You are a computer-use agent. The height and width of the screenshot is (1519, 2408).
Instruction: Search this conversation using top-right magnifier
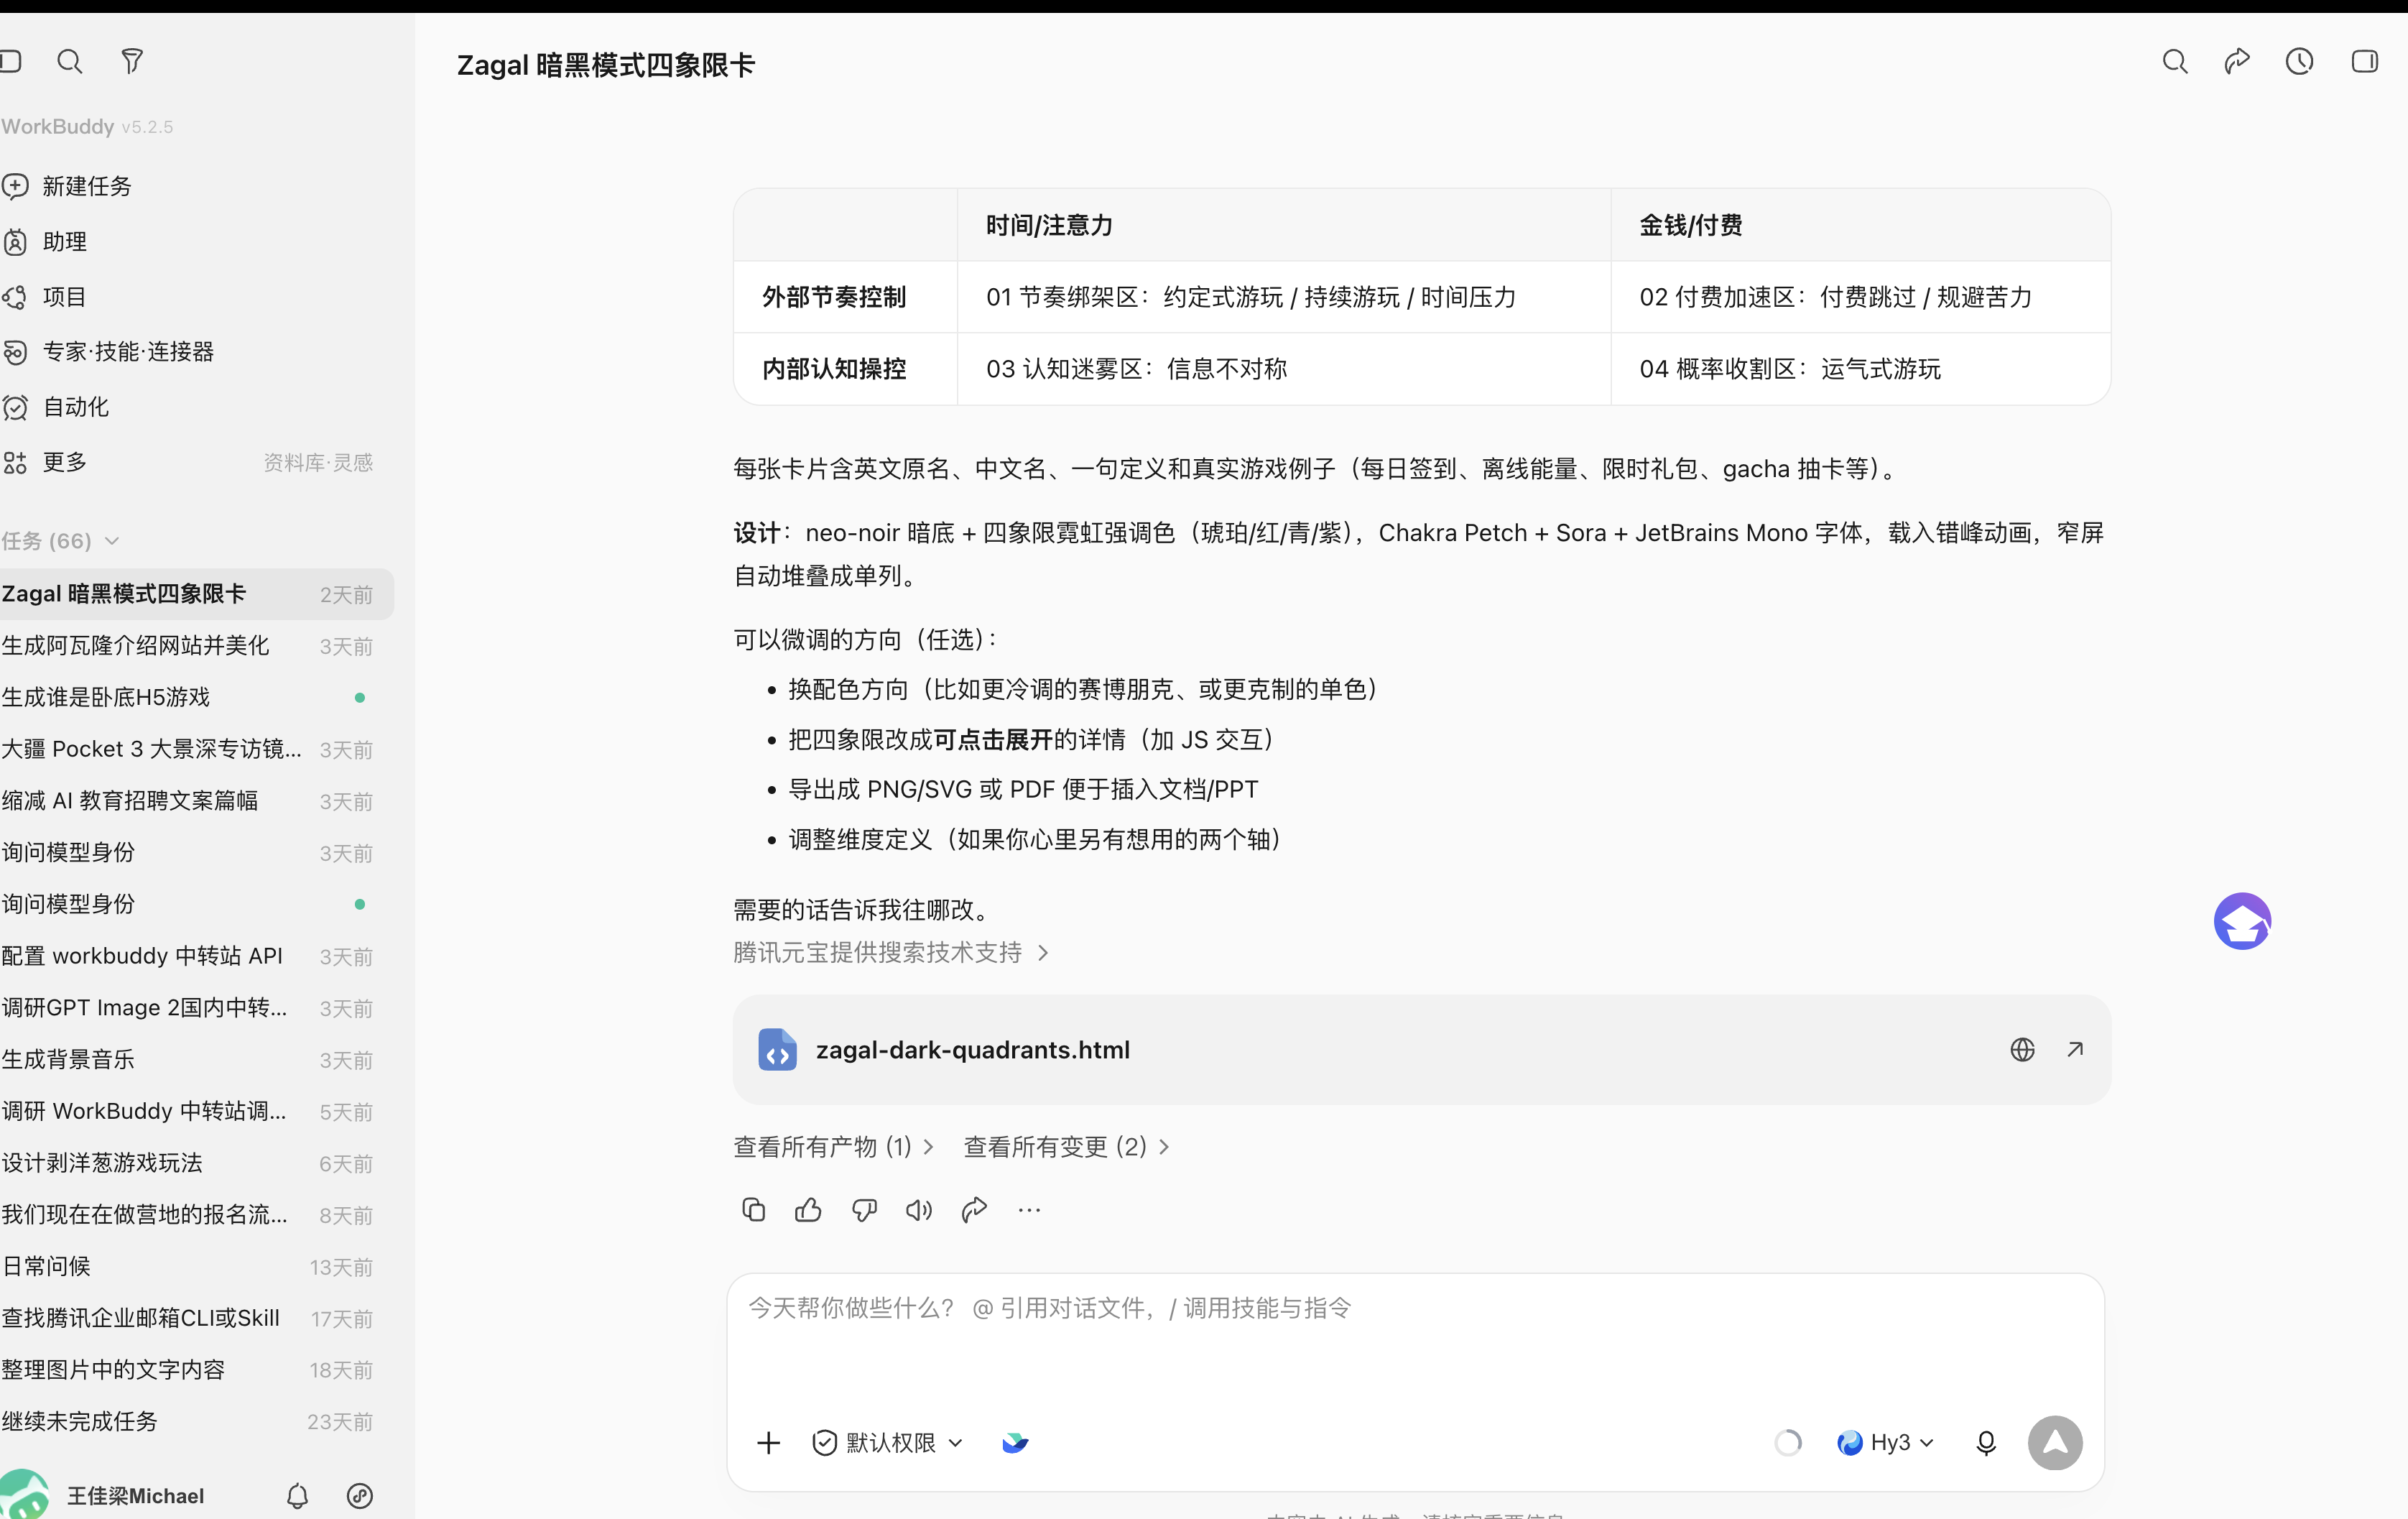[2175, 62]
